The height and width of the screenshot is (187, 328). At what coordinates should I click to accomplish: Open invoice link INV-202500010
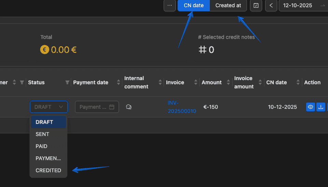coord(182,107)
